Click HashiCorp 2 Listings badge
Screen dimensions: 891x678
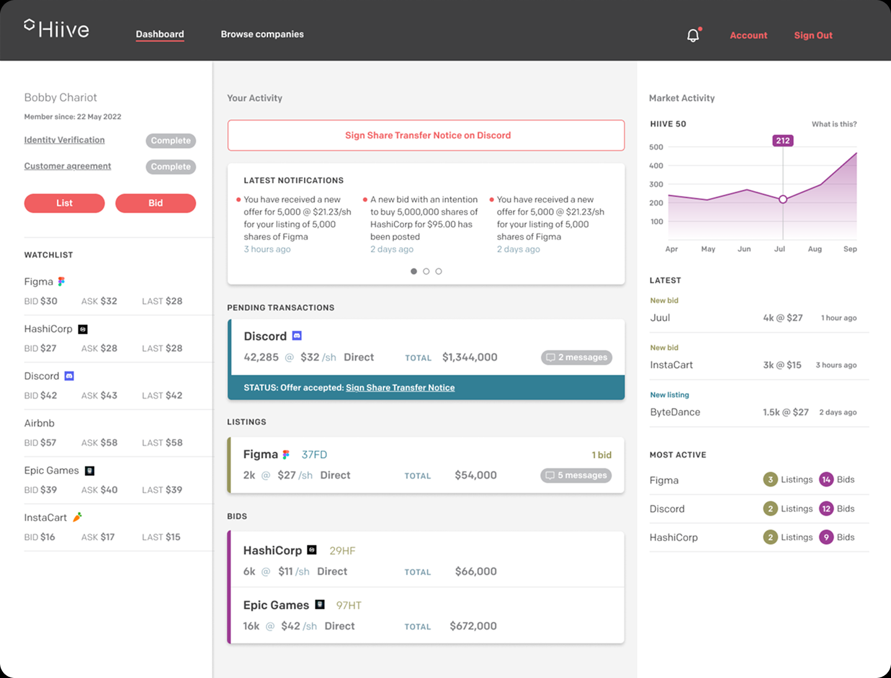coord(770,537)
